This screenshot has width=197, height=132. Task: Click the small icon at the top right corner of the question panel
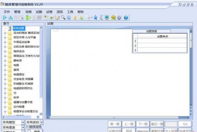click(191, 28)
